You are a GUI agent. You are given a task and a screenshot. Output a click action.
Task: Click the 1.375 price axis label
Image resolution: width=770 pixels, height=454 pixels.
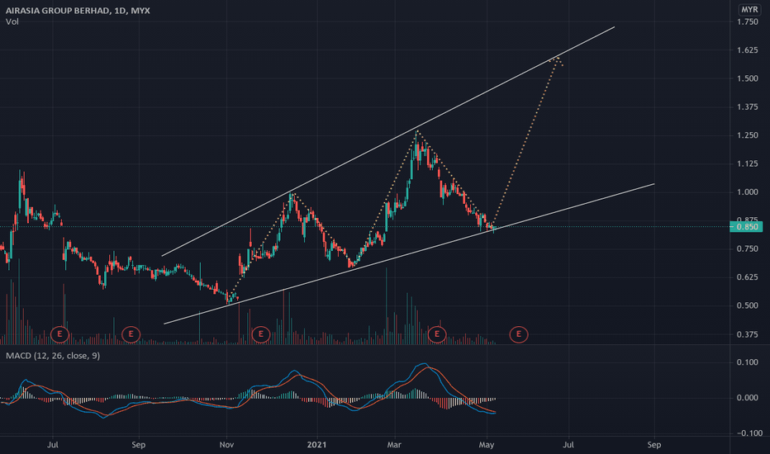tap(748, 107)
